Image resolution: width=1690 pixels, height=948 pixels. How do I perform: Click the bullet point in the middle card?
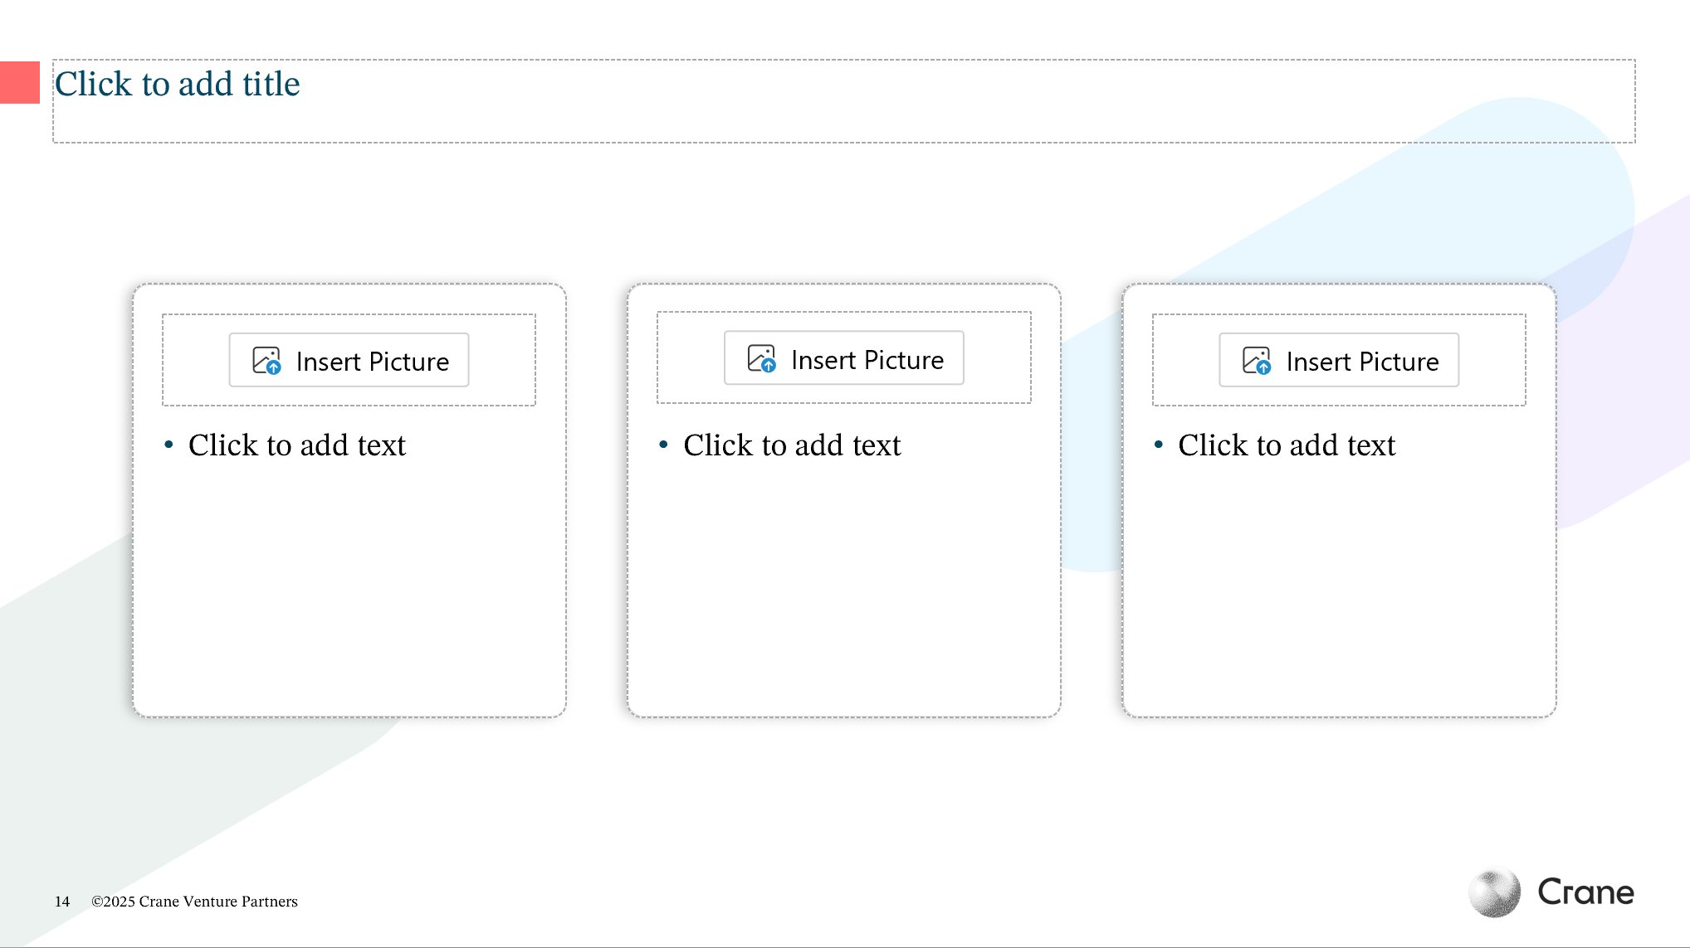click(x=663, y=445)
